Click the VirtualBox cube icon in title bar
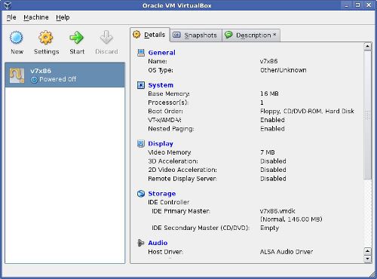 point(8,5)
